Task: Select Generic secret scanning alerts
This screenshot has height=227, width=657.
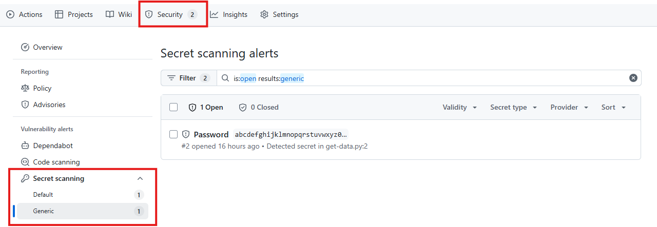Action: 83,211
